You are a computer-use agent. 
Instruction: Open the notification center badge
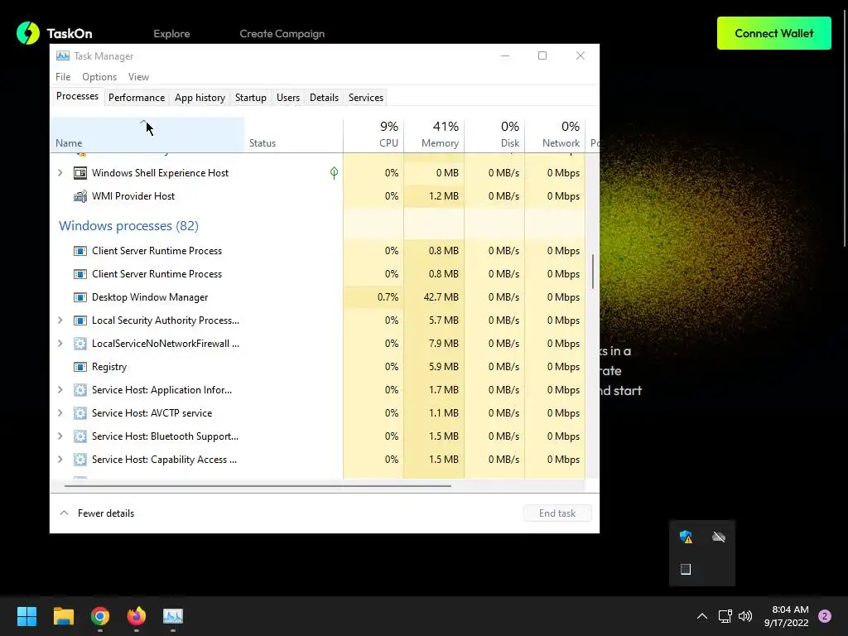point(825,616)
